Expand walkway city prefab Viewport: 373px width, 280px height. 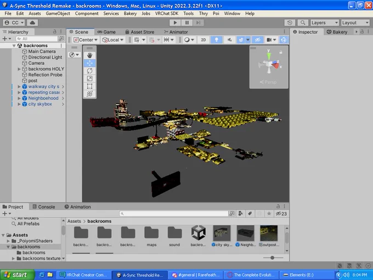click(x=19, y=87)
